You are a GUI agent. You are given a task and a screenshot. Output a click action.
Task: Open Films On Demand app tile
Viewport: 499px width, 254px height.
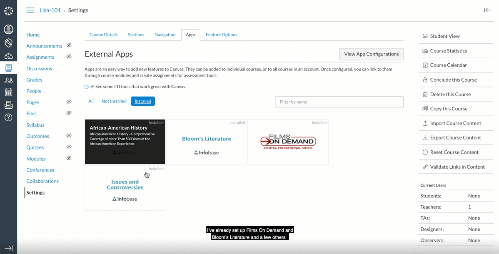point(288,142)
